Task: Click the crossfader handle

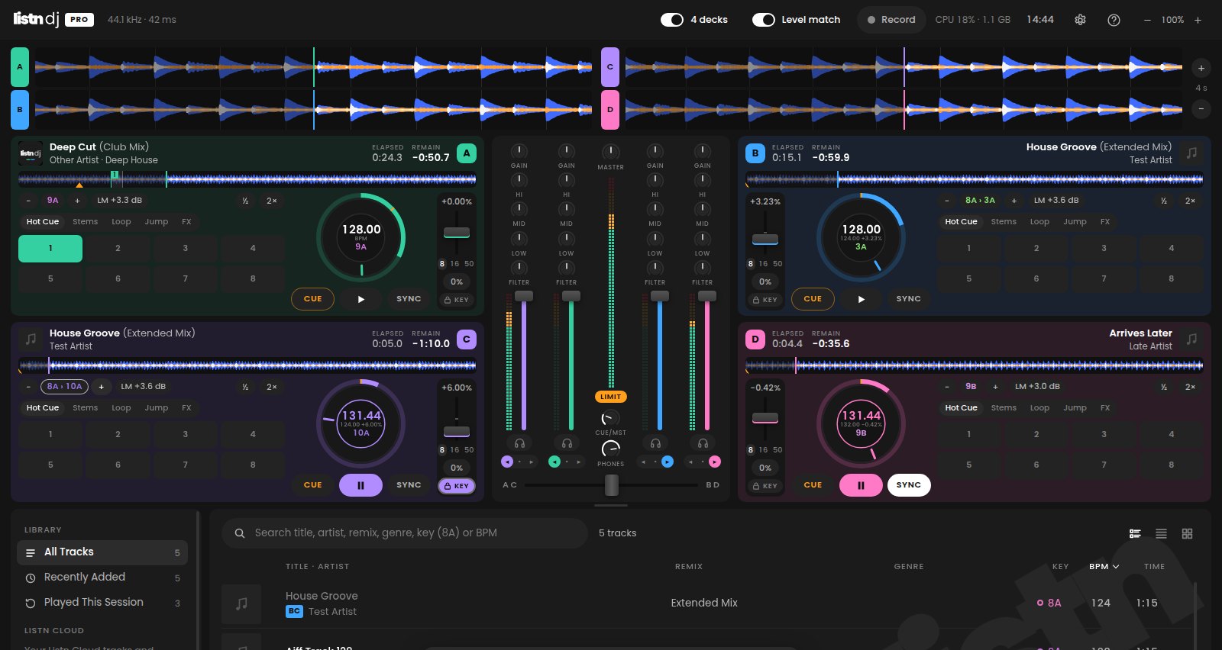Action: click(x=612, y=485)
